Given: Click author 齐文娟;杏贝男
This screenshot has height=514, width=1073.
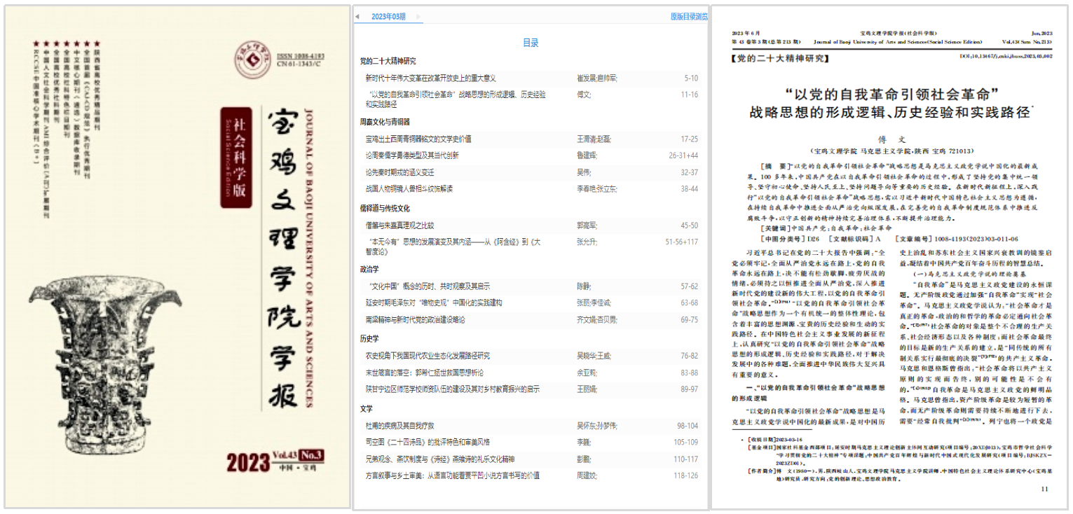Looking at the screenshot, I should click(x=597, y=320).
